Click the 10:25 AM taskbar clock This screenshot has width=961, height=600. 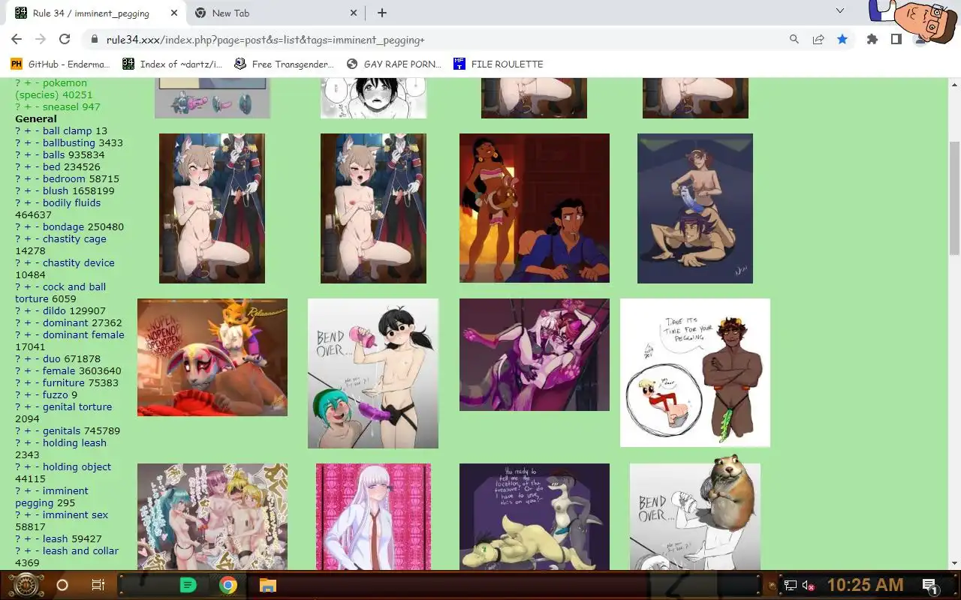point(865,585)
